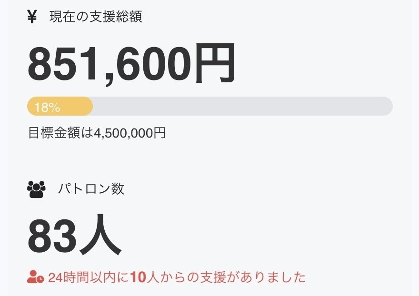Click the 18% label in progress bar

click(47, 107)
